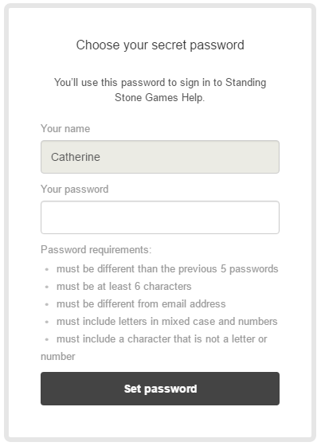This screenshot has height=446, width=321.
Task: Select the 'character that is not a letter' requirement
Action: pos(162,339)
